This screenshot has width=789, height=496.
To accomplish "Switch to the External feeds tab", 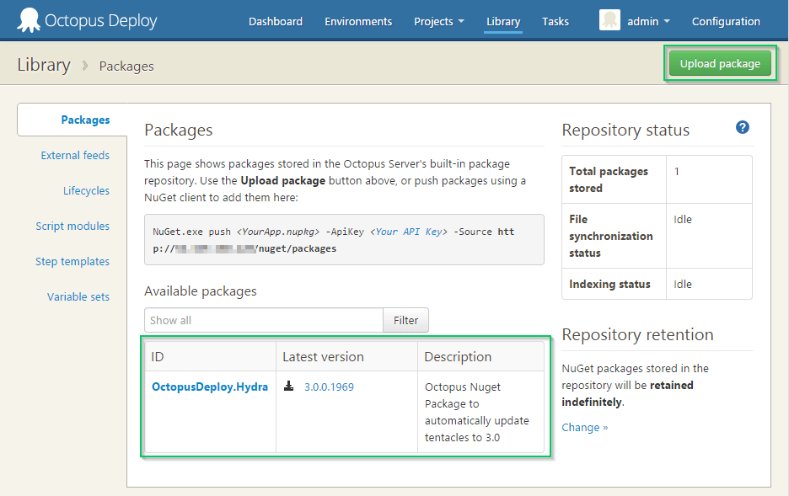I will [75, 155].
